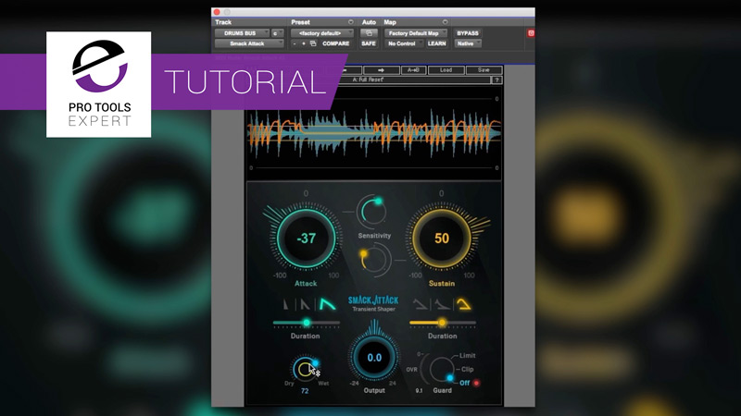Open the DRUMS BUS track selector
741x416 pixels.
242,33
